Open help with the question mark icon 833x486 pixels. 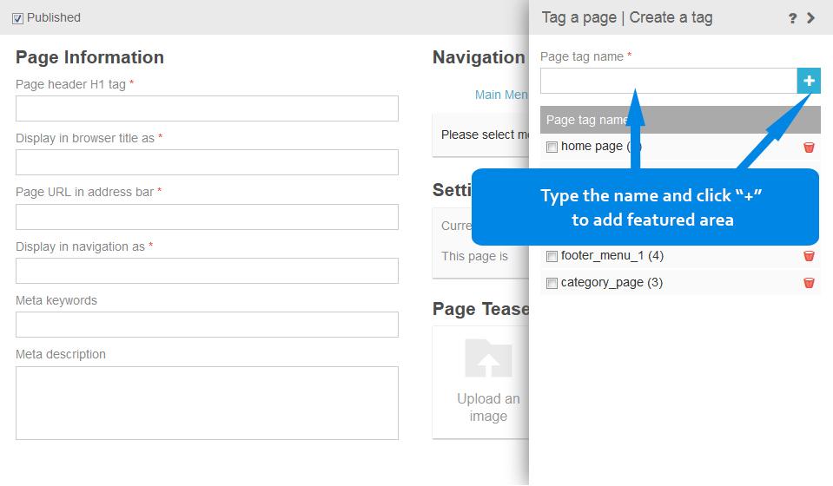pyautogui.click(x=792, y=18)
